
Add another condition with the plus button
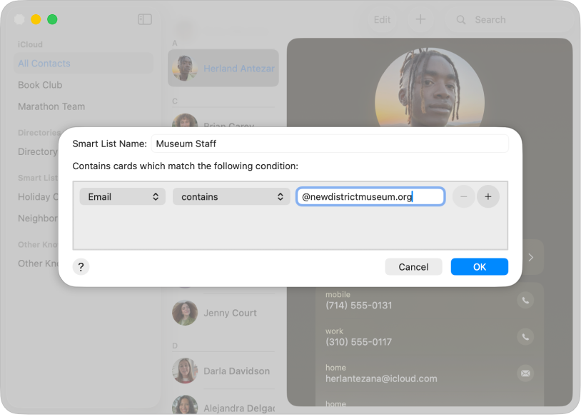(488, 196)
